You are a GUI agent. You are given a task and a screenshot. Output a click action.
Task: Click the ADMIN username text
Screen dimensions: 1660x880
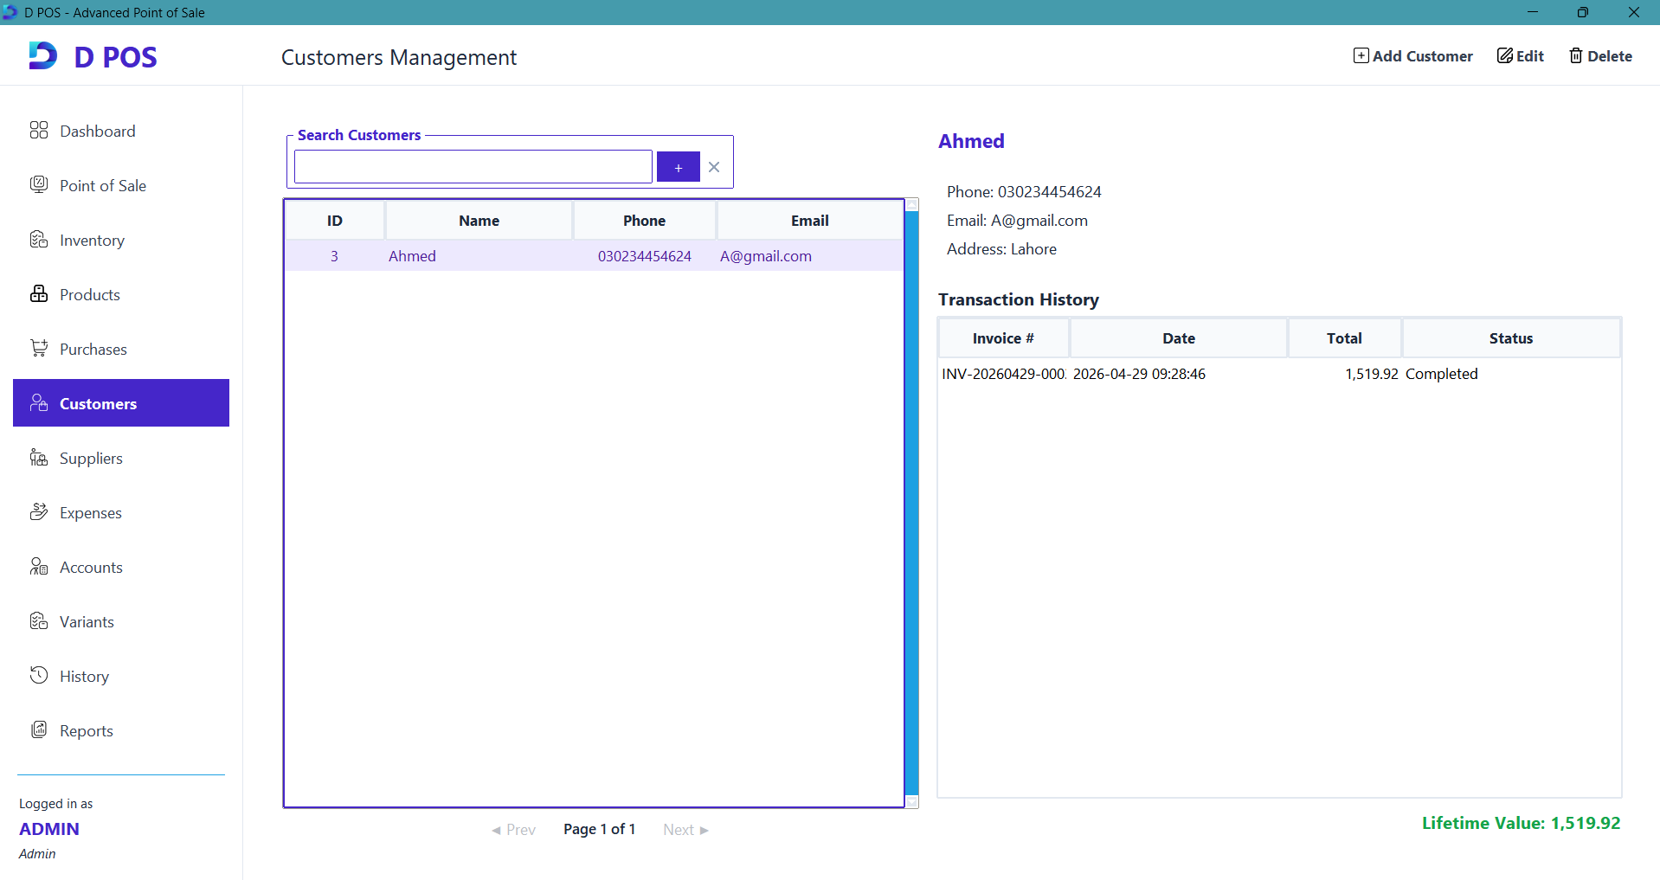(49, 829)
